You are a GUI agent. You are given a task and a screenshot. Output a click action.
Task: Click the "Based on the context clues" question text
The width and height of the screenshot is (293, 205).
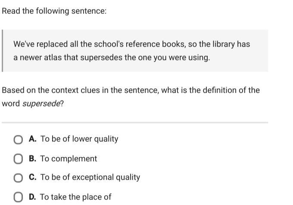[131, 97]
